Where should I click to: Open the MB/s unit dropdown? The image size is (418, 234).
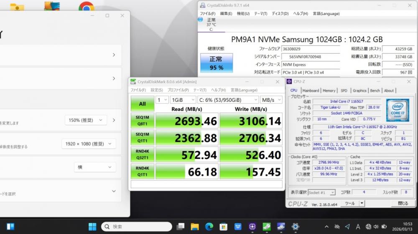[x=271, y=100]
